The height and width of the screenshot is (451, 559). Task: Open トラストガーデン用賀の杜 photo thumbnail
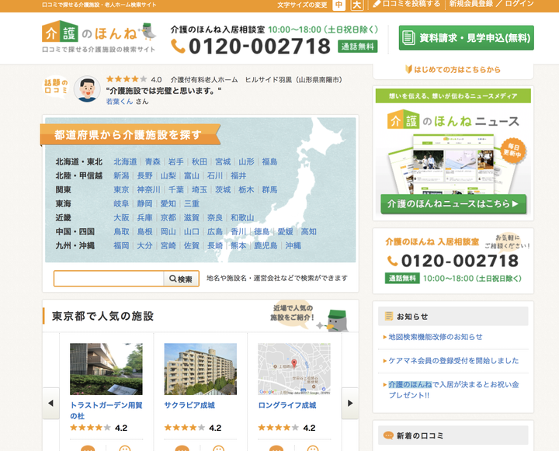pyautogui.click(x=106, y=369)
